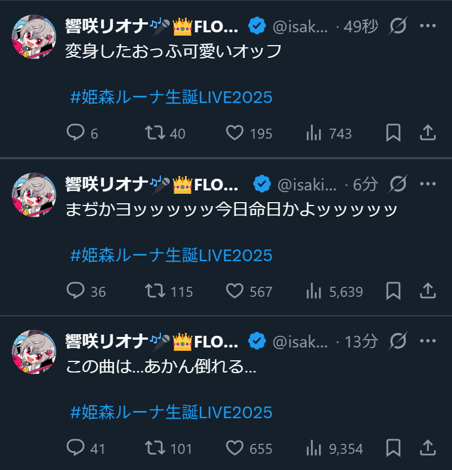Viewport: 452px width, 470px height.
Task: Open more options menu on 13分 post
Action: tap(428, 341)
